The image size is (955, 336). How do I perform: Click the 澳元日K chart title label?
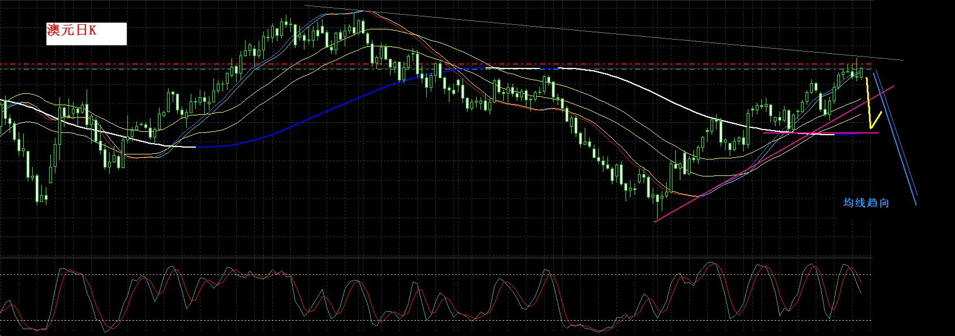(86, 33)
